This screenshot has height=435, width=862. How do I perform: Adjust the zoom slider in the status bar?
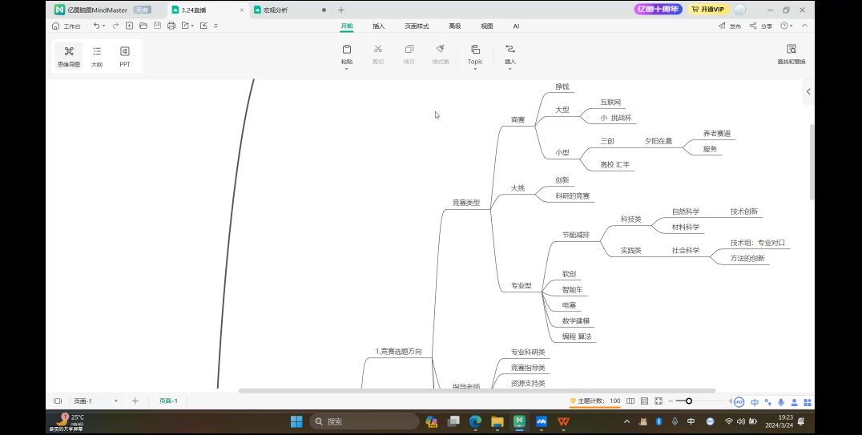coord(688,401)
